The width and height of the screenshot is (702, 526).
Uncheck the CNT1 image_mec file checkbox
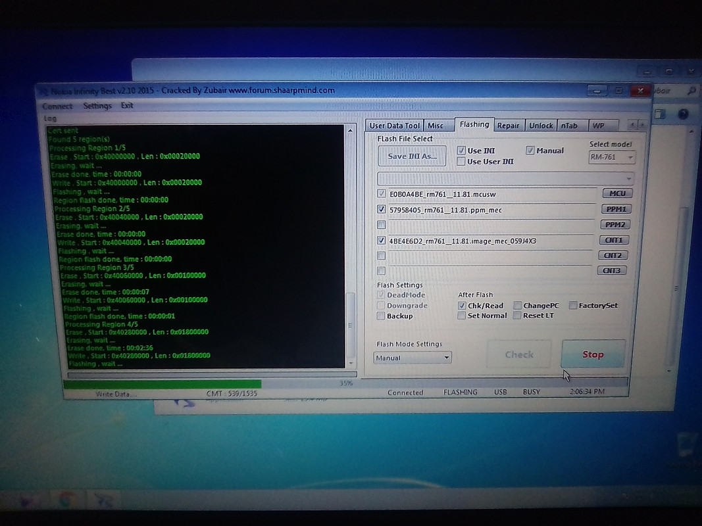[381, 240]
